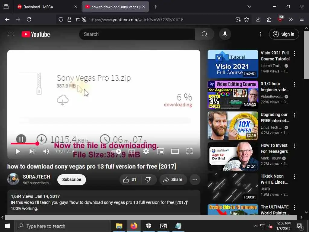Focus the YouTube Search input field
This screenshot has width=309, height=232.
coord(137,34)
